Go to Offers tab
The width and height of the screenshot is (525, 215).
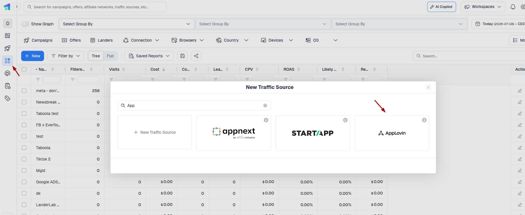point(71,40)
